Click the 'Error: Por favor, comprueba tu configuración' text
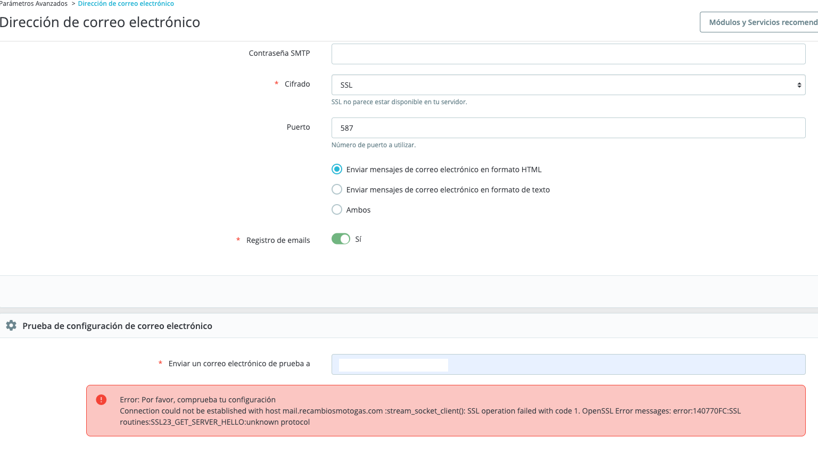The height and width of the screenshot is (455, 818). point(197,400)
